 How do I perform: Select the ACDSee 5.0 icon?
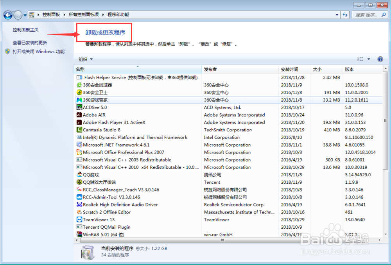pyautogui.click(x=79, y=107)
